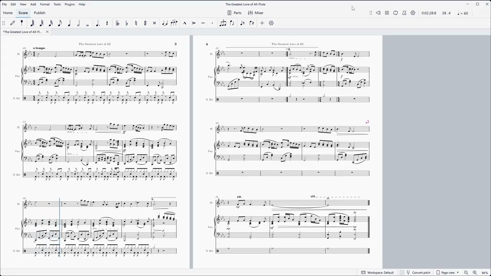The height and width of the screenshot is (276, 491).
Task: Toggle the augmentation dot
Action: click(98, 23)
